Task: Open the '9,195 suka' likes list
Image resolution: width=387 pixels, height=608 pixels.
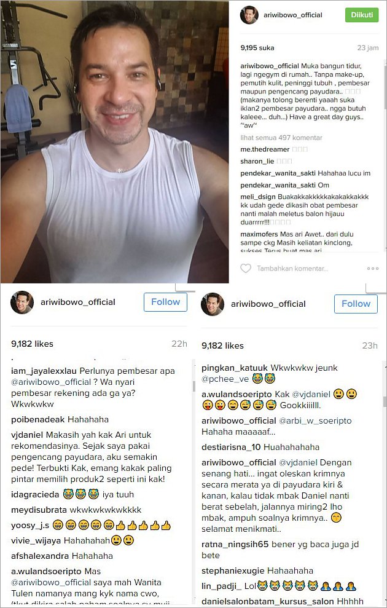Action: pyautogui.click(x=257, y=48)
